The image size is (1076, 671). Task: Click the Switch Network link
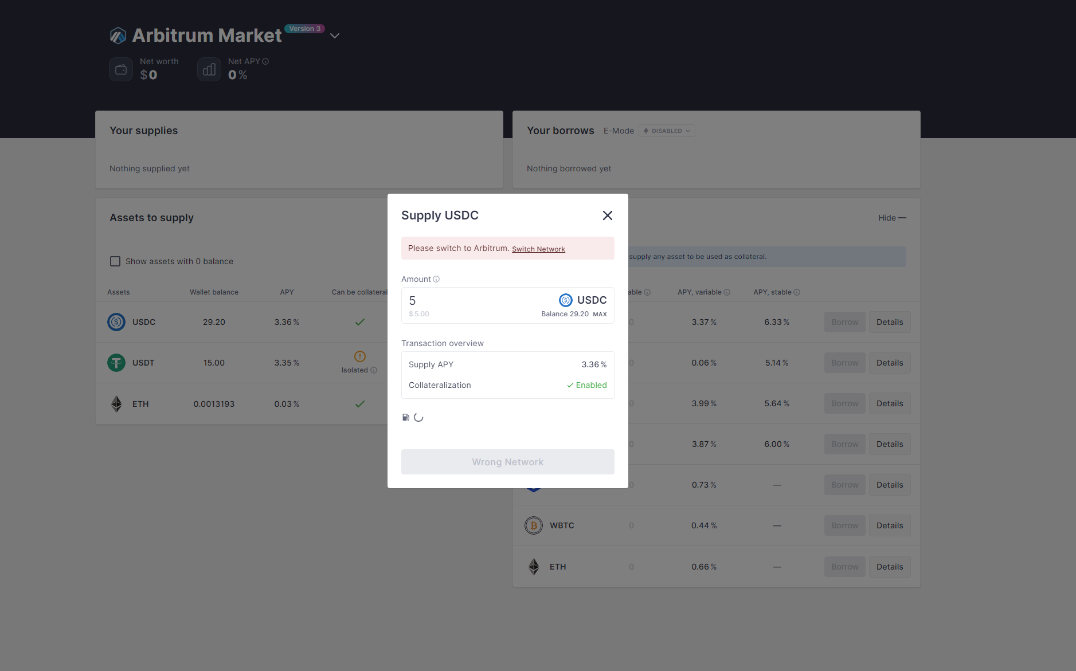coord(538,249)
